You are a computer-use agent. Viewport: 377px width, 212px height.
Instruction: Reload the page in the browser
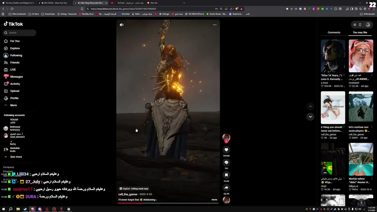[x=12, y=9]
